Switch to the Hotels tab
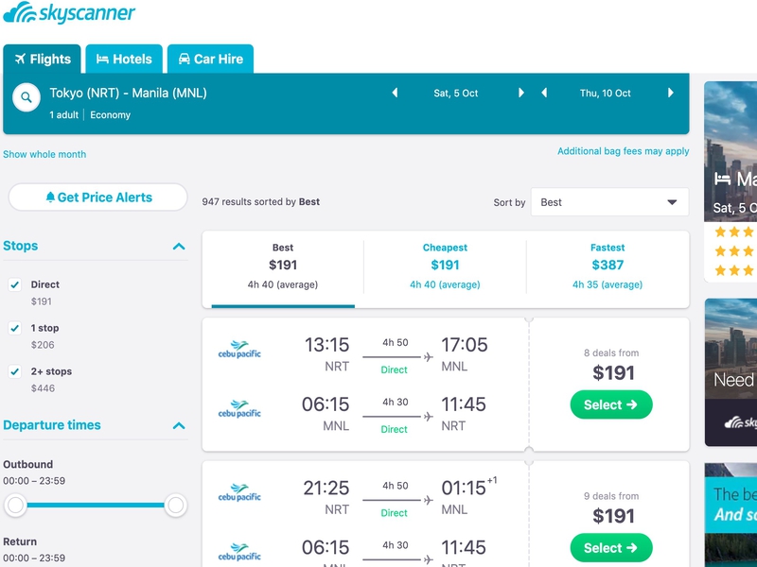The image size is (757, 567). [x=124, y=59]
